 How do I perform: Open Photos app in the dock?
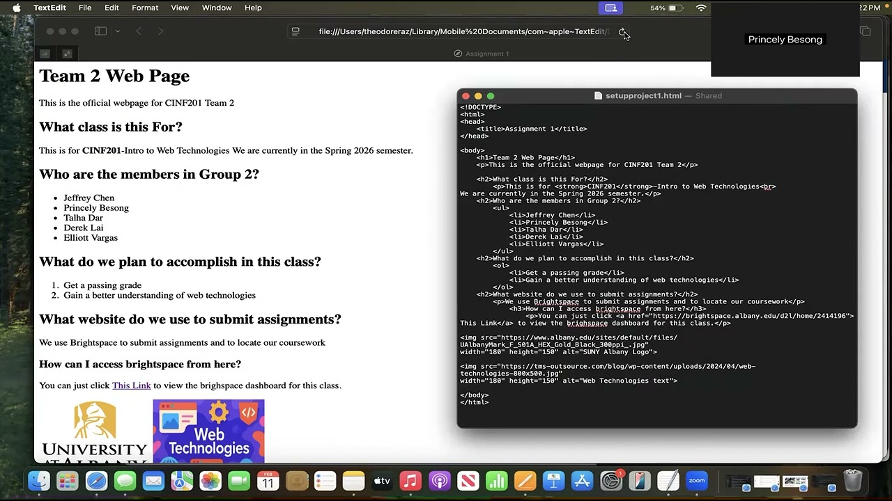point(210,481)
